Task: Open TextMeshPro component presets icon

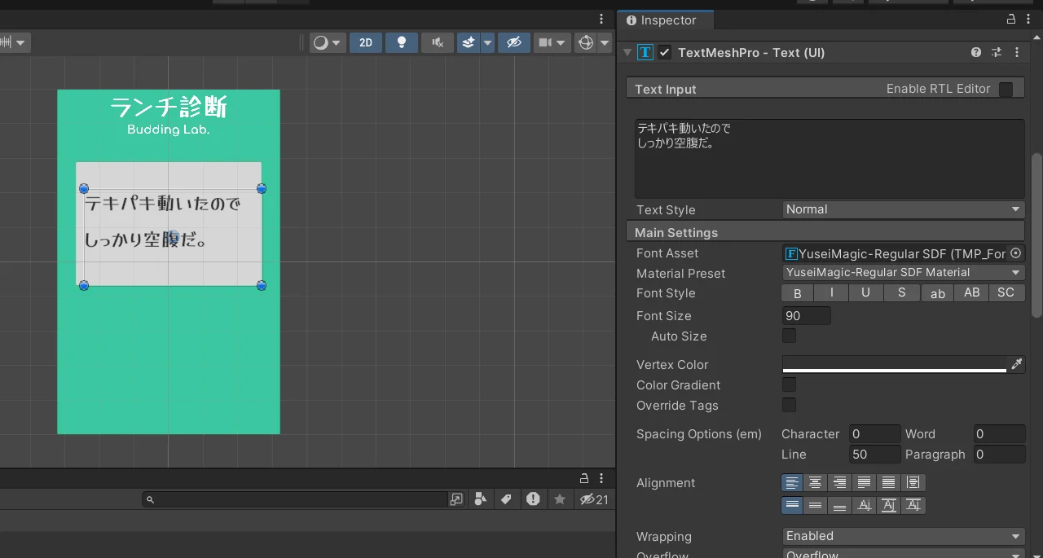Action: point(997,52)
